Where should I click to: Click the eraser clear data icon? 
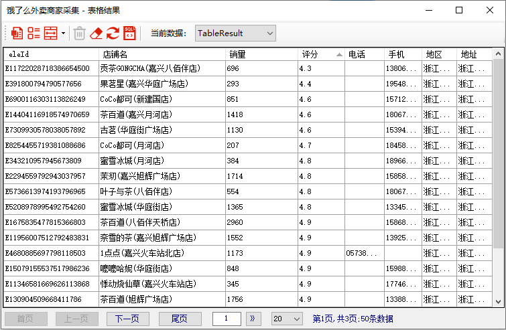coord(97,33)
